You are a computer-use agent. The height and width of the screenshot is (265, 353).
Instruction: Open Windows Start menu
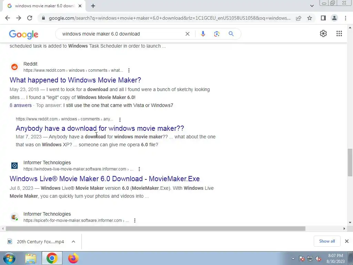click(9, 258)
